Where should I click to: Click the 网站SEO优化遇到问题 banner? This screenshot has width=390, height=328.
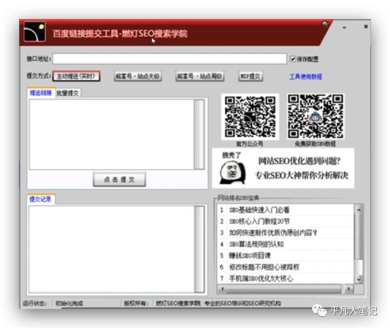click(x=283, y=168)
